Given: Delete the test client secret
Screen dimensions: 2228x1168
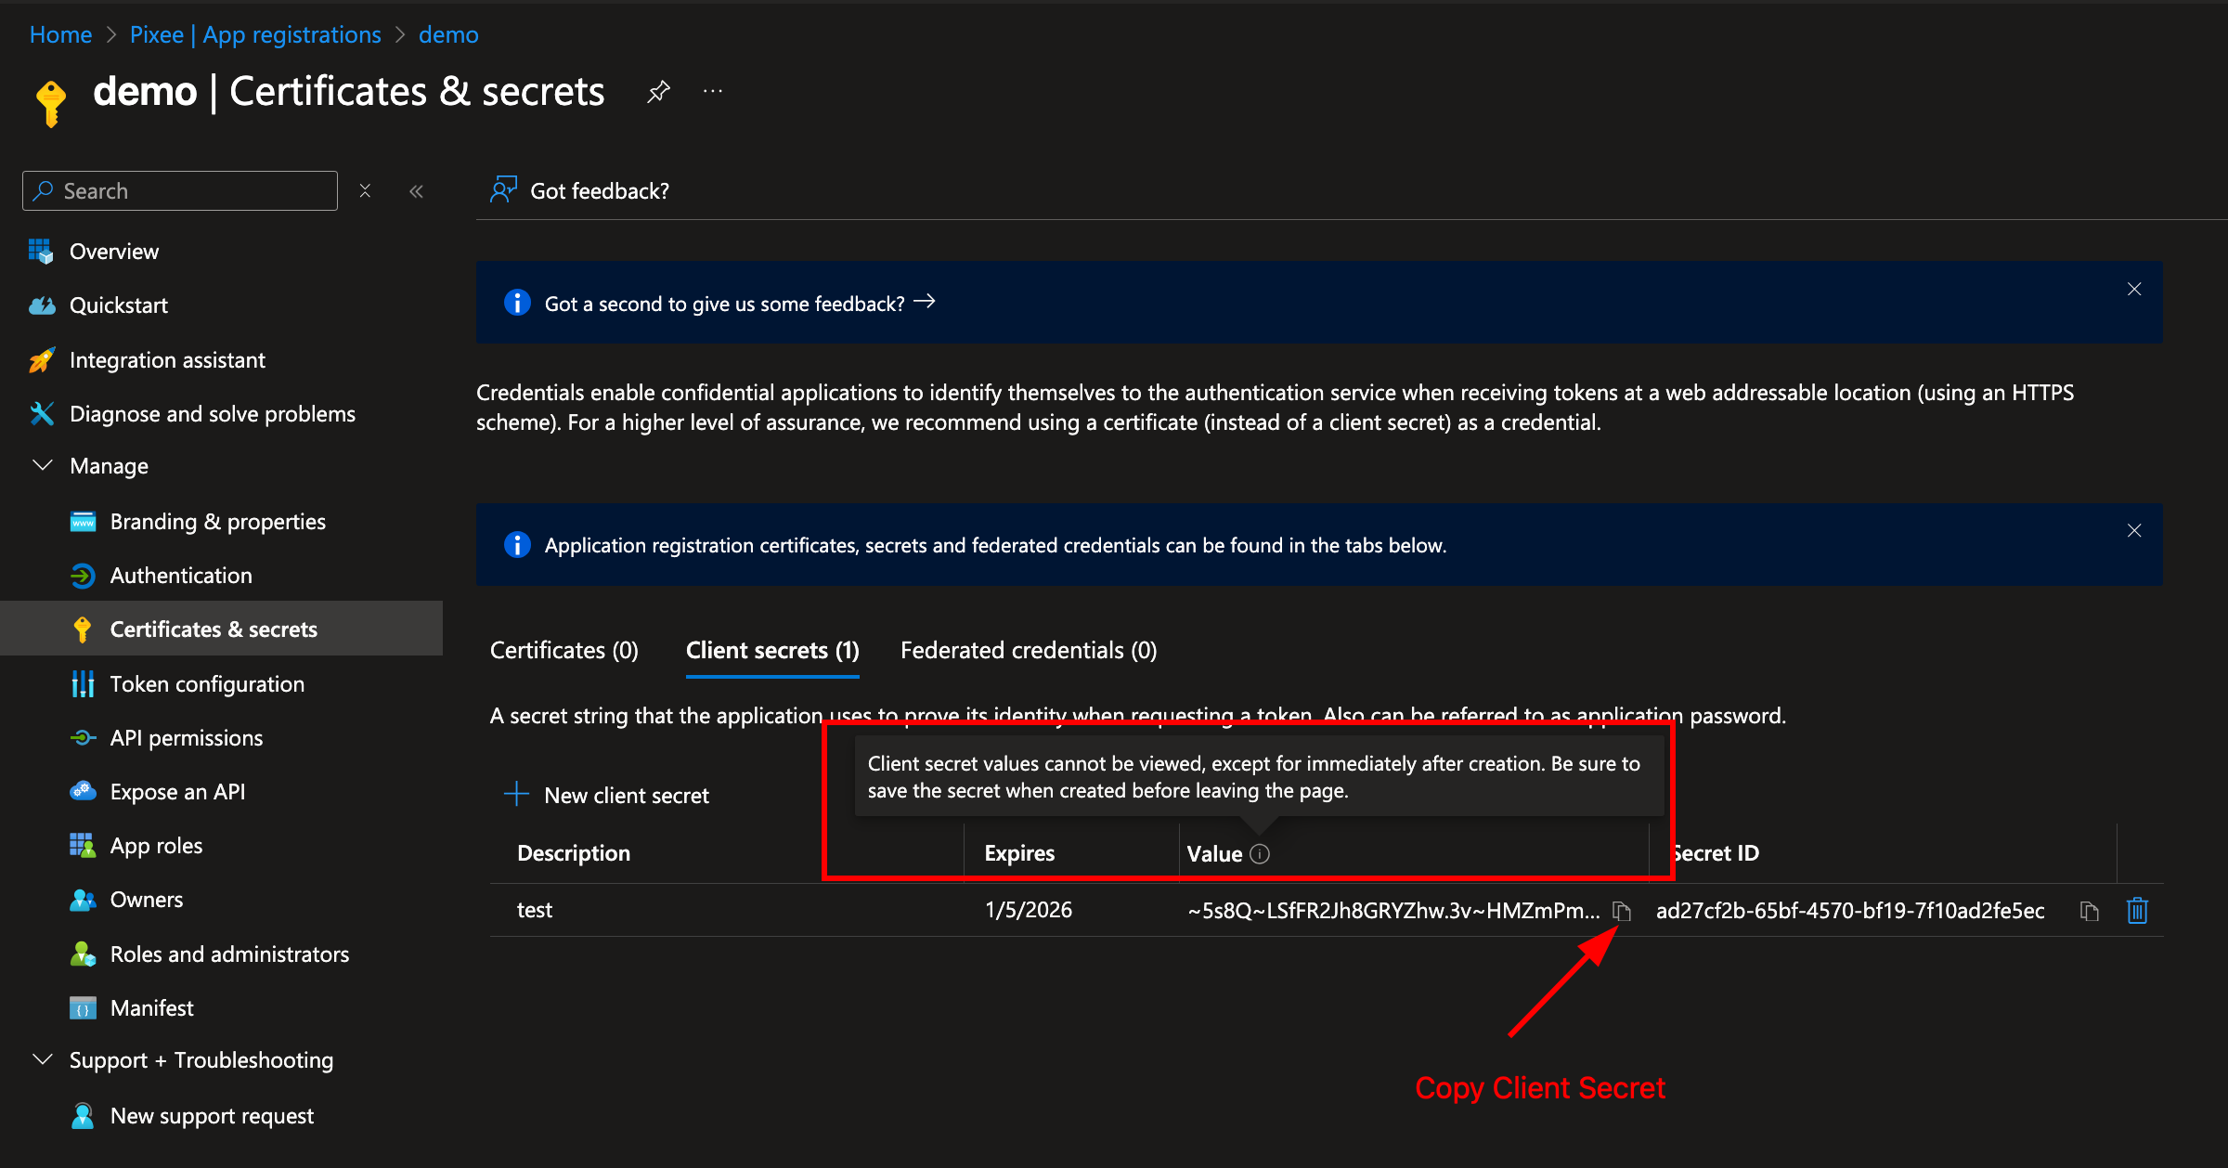Looking at the screenshot, I should click(x=2137, y=911).
